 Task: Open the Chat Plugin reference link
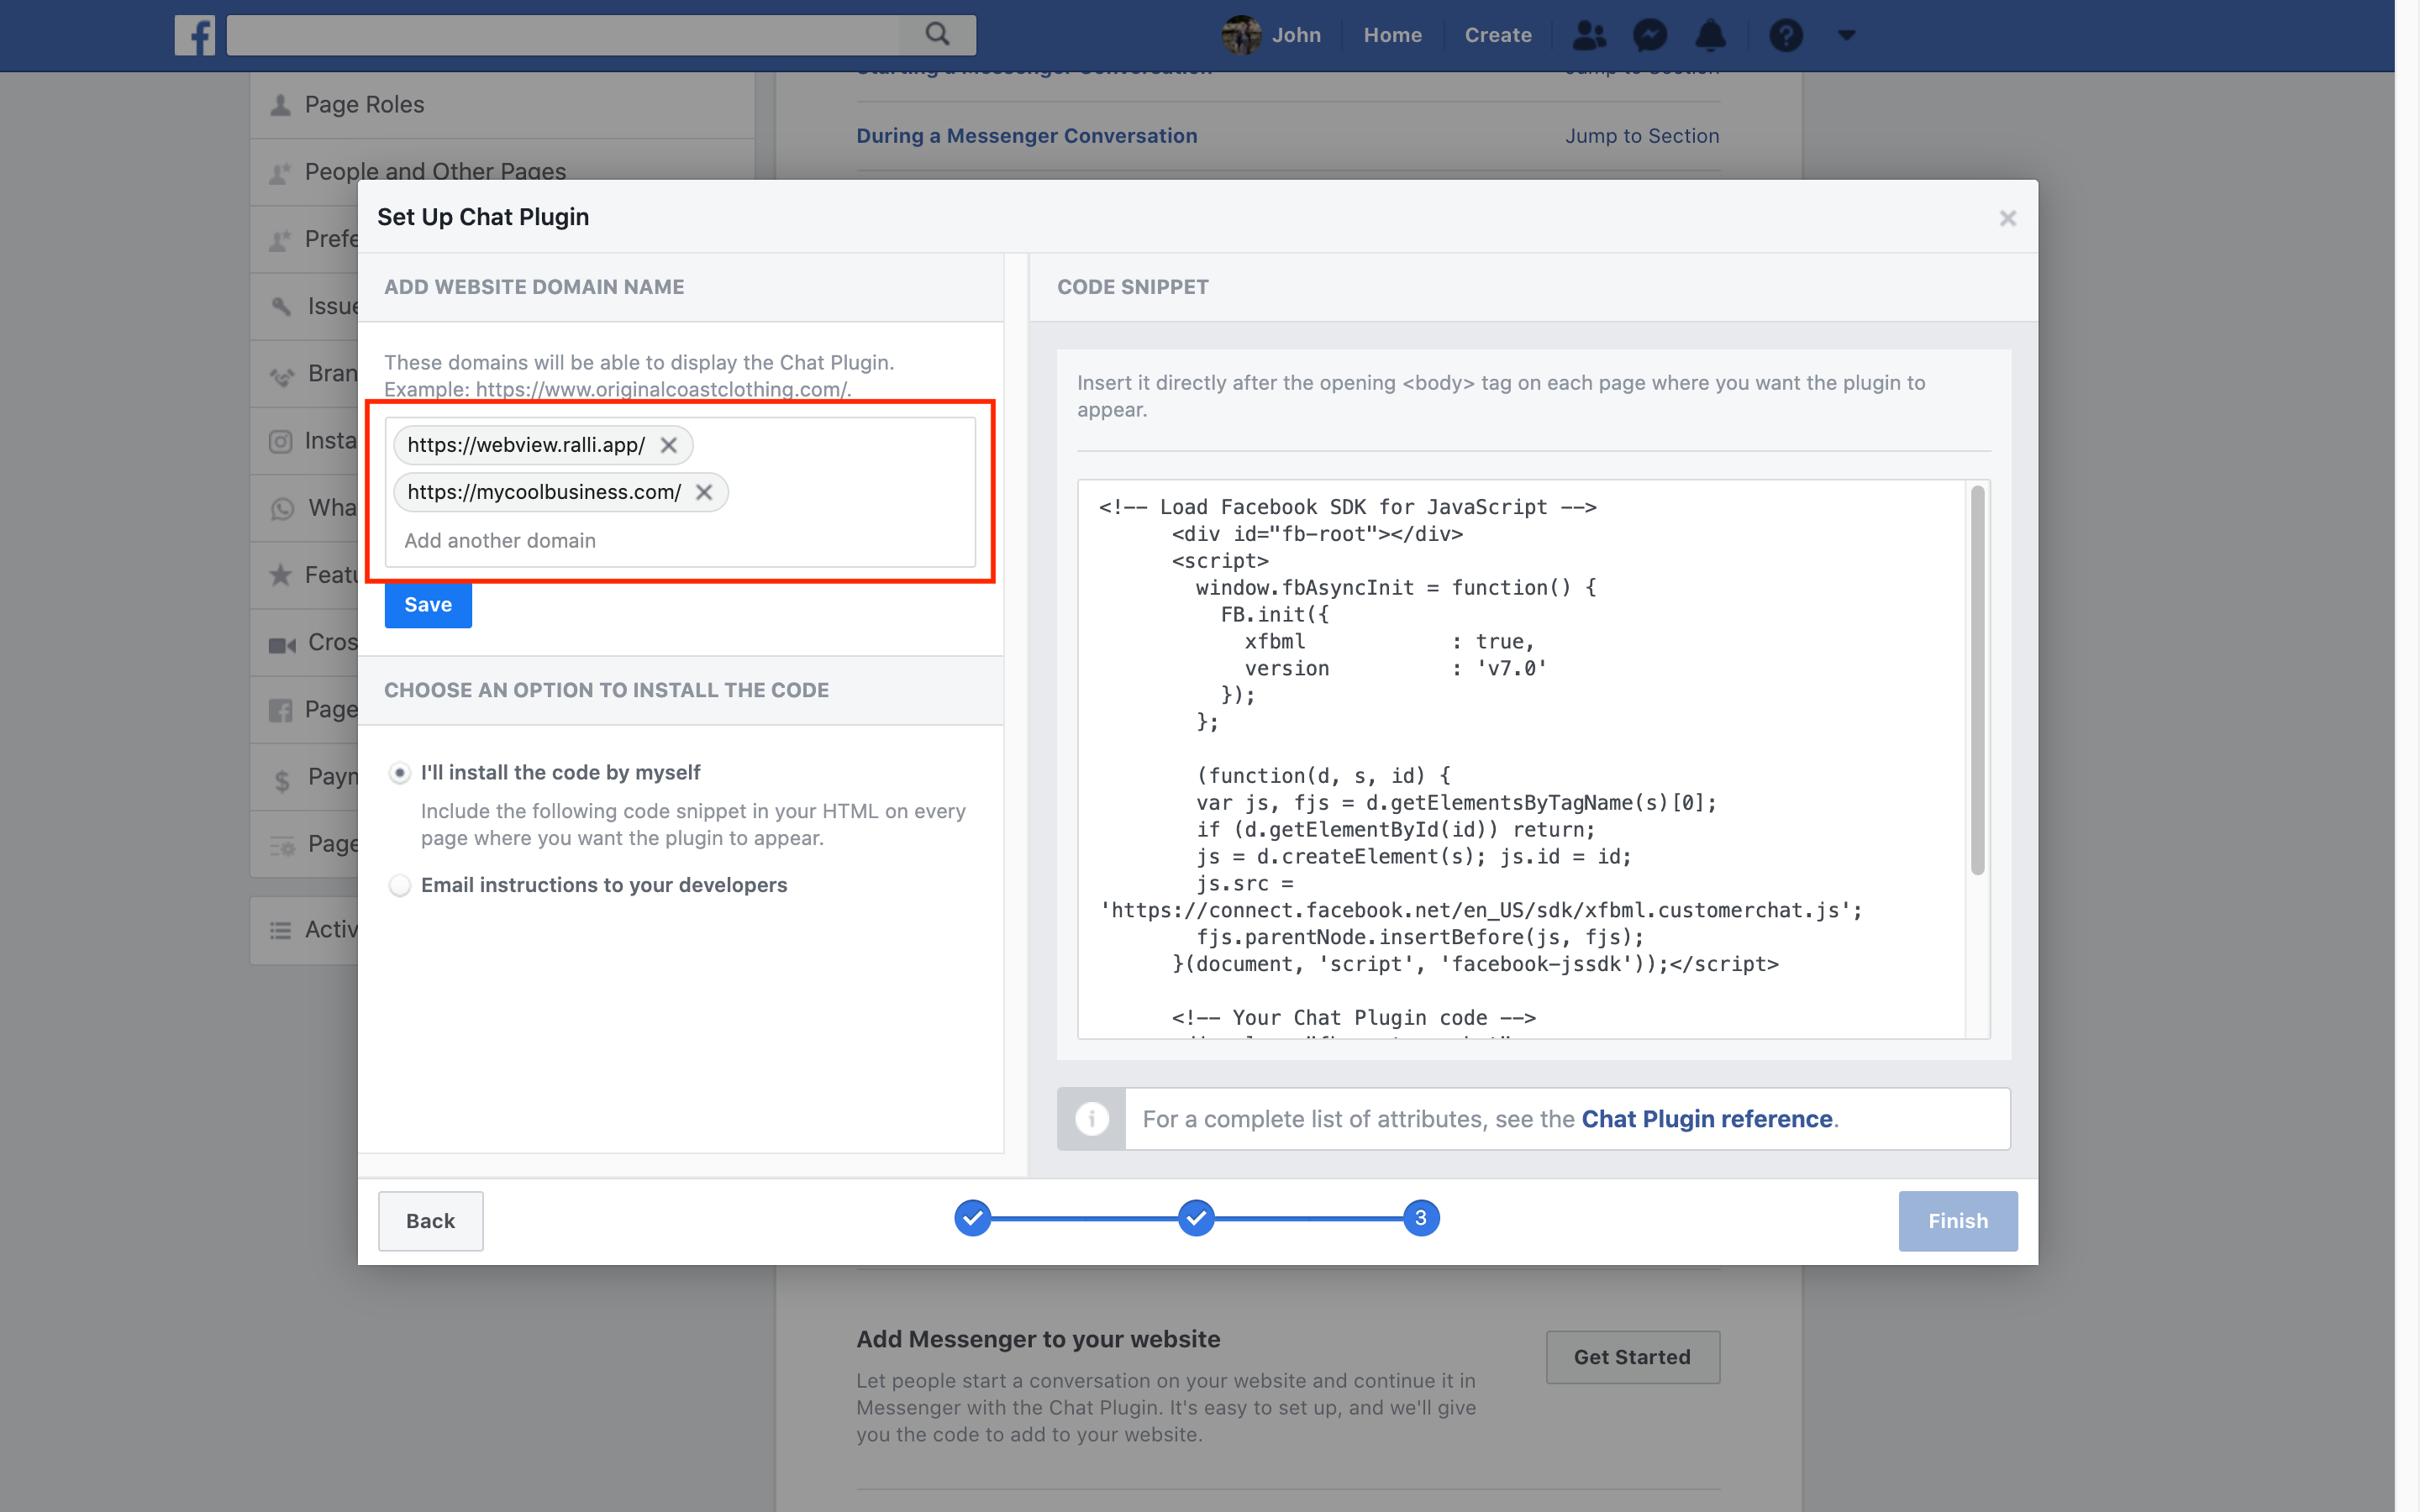click(x=1706, y=1119)
